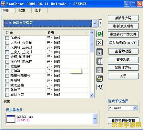Click the invert selection checkbox icon

pyautogui.click(x=100, y=70)
